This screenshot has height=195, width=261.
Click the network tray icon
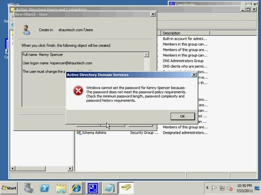click(222, 188)
